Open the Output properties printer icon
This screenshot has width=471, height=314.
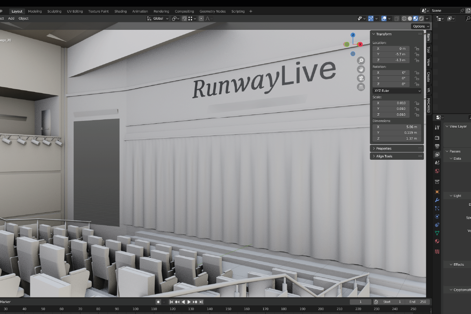click(x=437, y=146)
